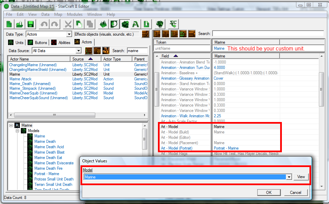
Task: Select Marine Death Acid in the tree
Action: point(49,147)
